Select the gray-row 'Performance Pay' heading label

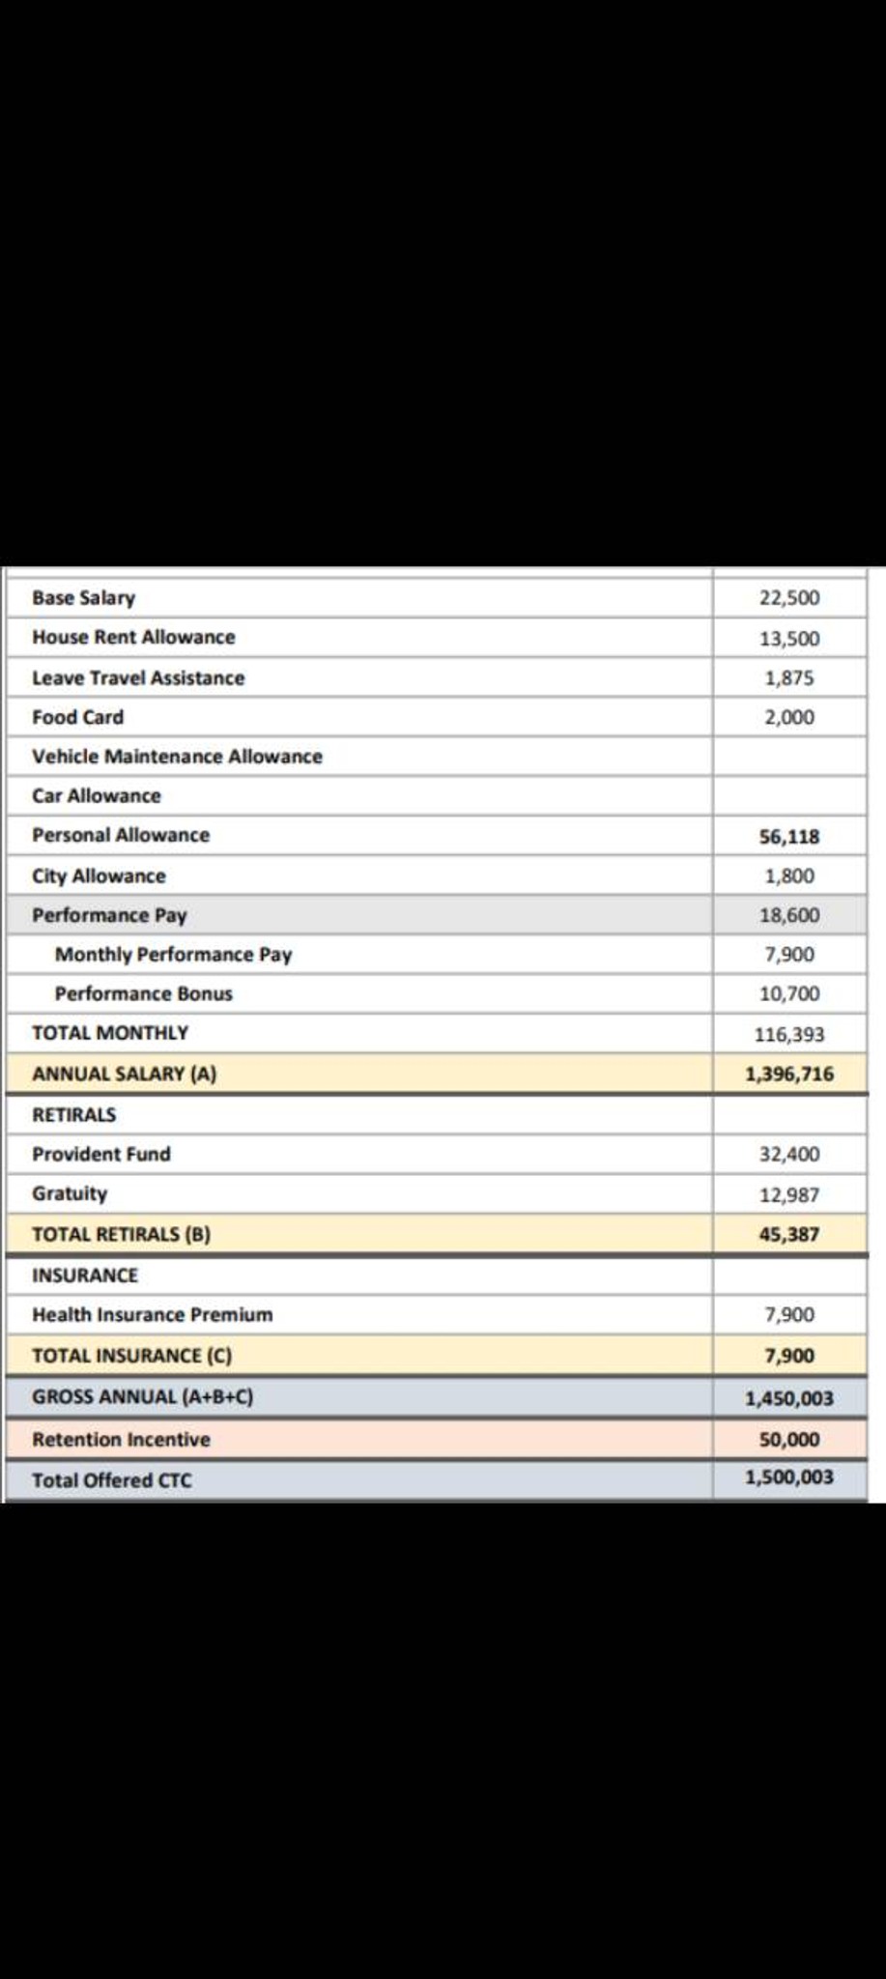tap(109, 916)
